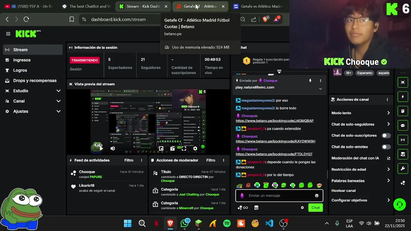This screenshot has width=411, height=231.
Task: Click the green headset support button
Action: pyautogui.click(x=400, y=204)
